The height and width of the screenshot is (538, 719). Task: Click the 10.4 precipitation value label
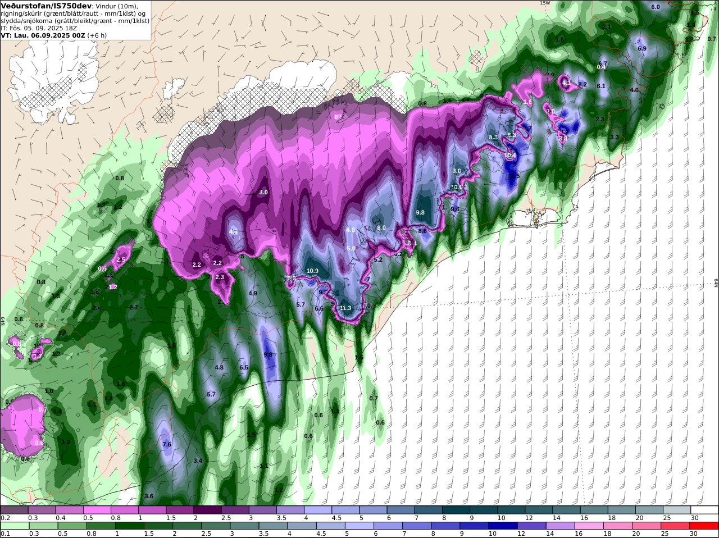(510, 156)
